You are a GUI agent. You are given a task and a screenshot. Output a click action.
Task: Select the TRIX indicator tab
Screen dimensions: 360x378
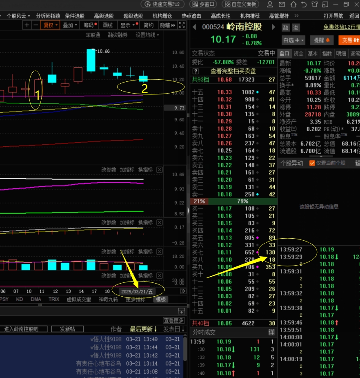pyautogui.click(x=54, y=299)
